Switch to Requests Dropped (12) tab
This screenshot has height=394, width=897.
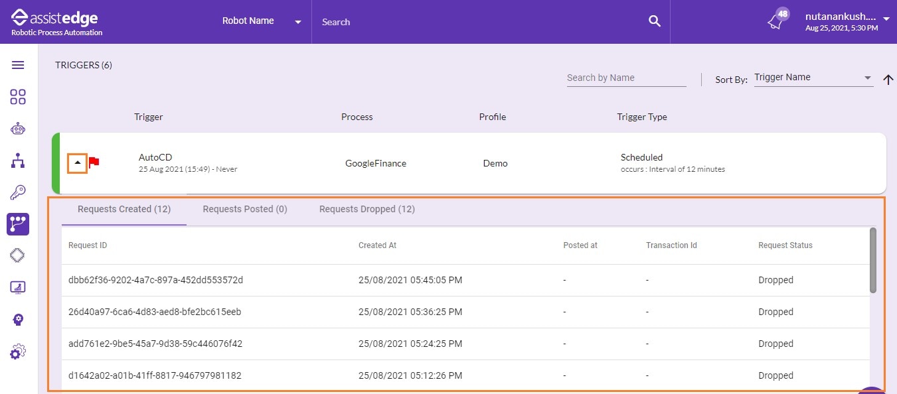click(x=367, y=209)
